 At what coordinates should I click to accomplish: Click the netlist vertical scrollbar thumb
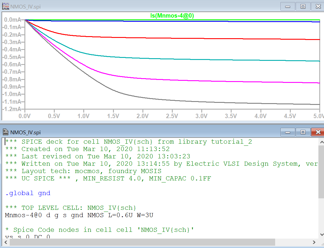(321, 170)
